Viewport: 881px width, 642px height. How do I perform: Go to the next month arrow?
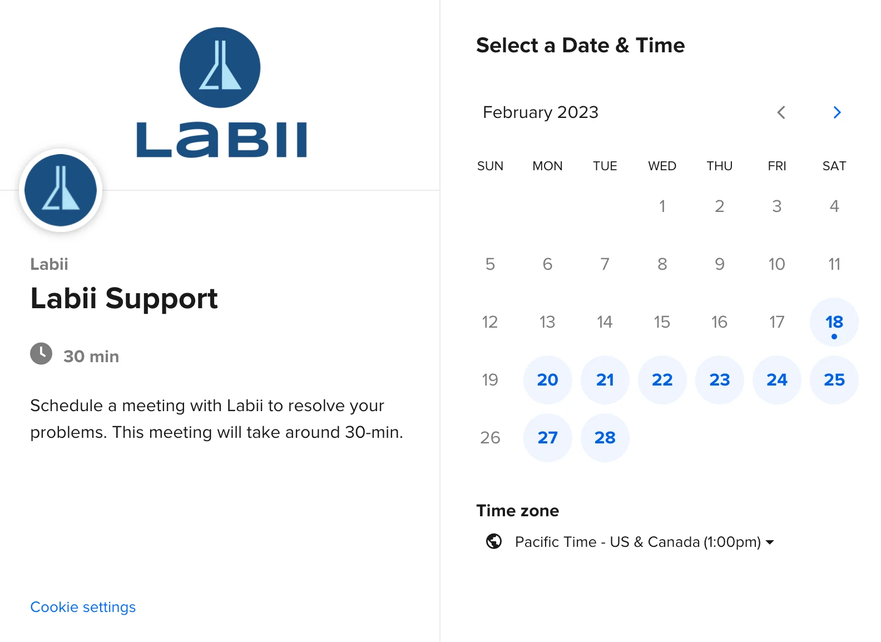(837, 112)
